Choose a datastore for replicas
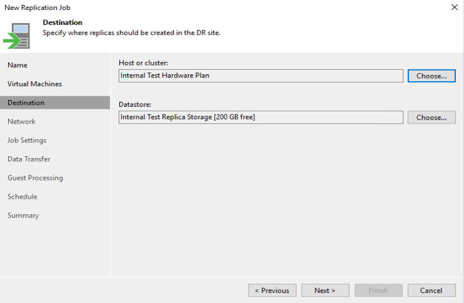Screen dimensions: 464x303 point(432,117)
